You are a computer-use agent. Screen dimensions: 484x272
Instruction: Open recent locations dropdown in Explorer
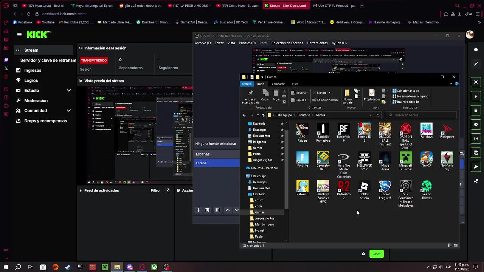pyautogui.click(x=258, y=115)
